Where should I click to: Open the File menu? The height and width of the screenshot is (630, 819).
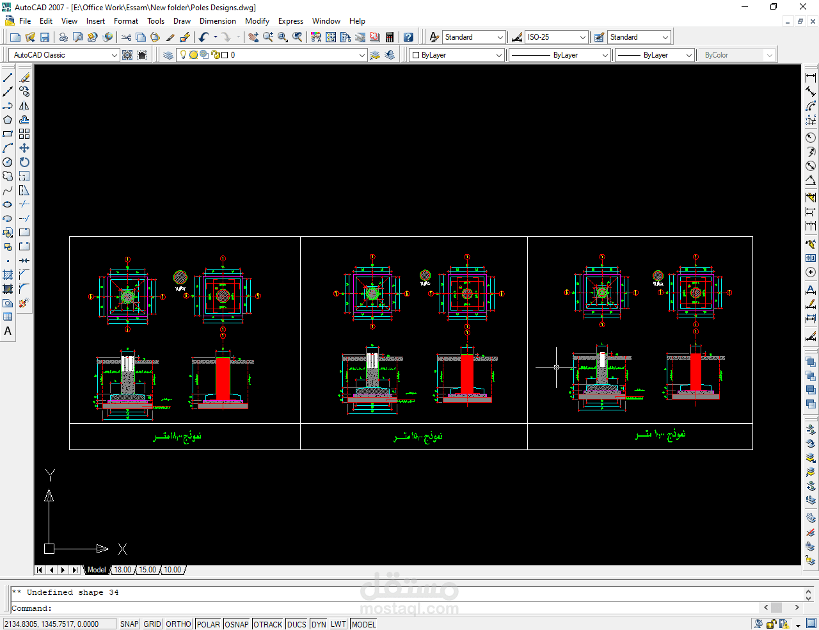[25, 21]
